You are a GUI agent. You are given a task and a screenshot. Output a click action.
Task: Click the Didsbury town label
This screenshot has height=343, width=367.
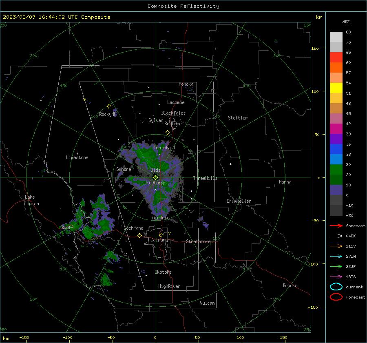tap(154, 183)
